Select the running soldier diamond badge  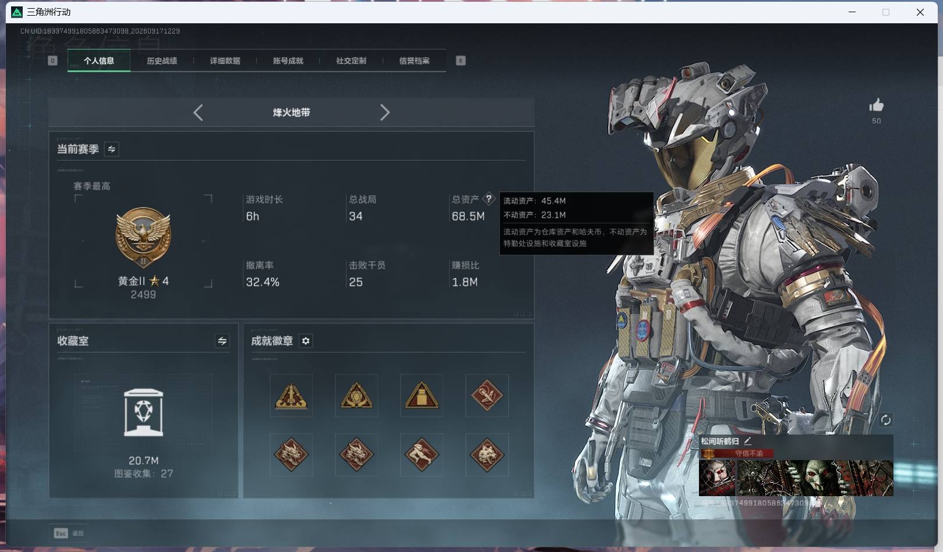(x=422, y=454)
